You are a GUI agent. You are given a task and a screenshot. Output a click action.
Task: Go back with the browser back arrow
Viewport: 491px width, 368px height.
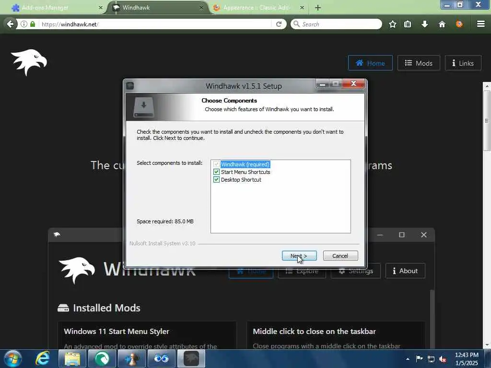tap(10, 24)
